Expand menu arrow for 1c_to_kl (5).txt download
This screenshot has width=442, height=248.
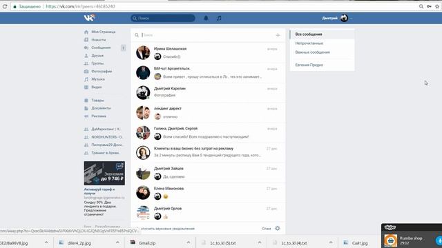point(260,242)
